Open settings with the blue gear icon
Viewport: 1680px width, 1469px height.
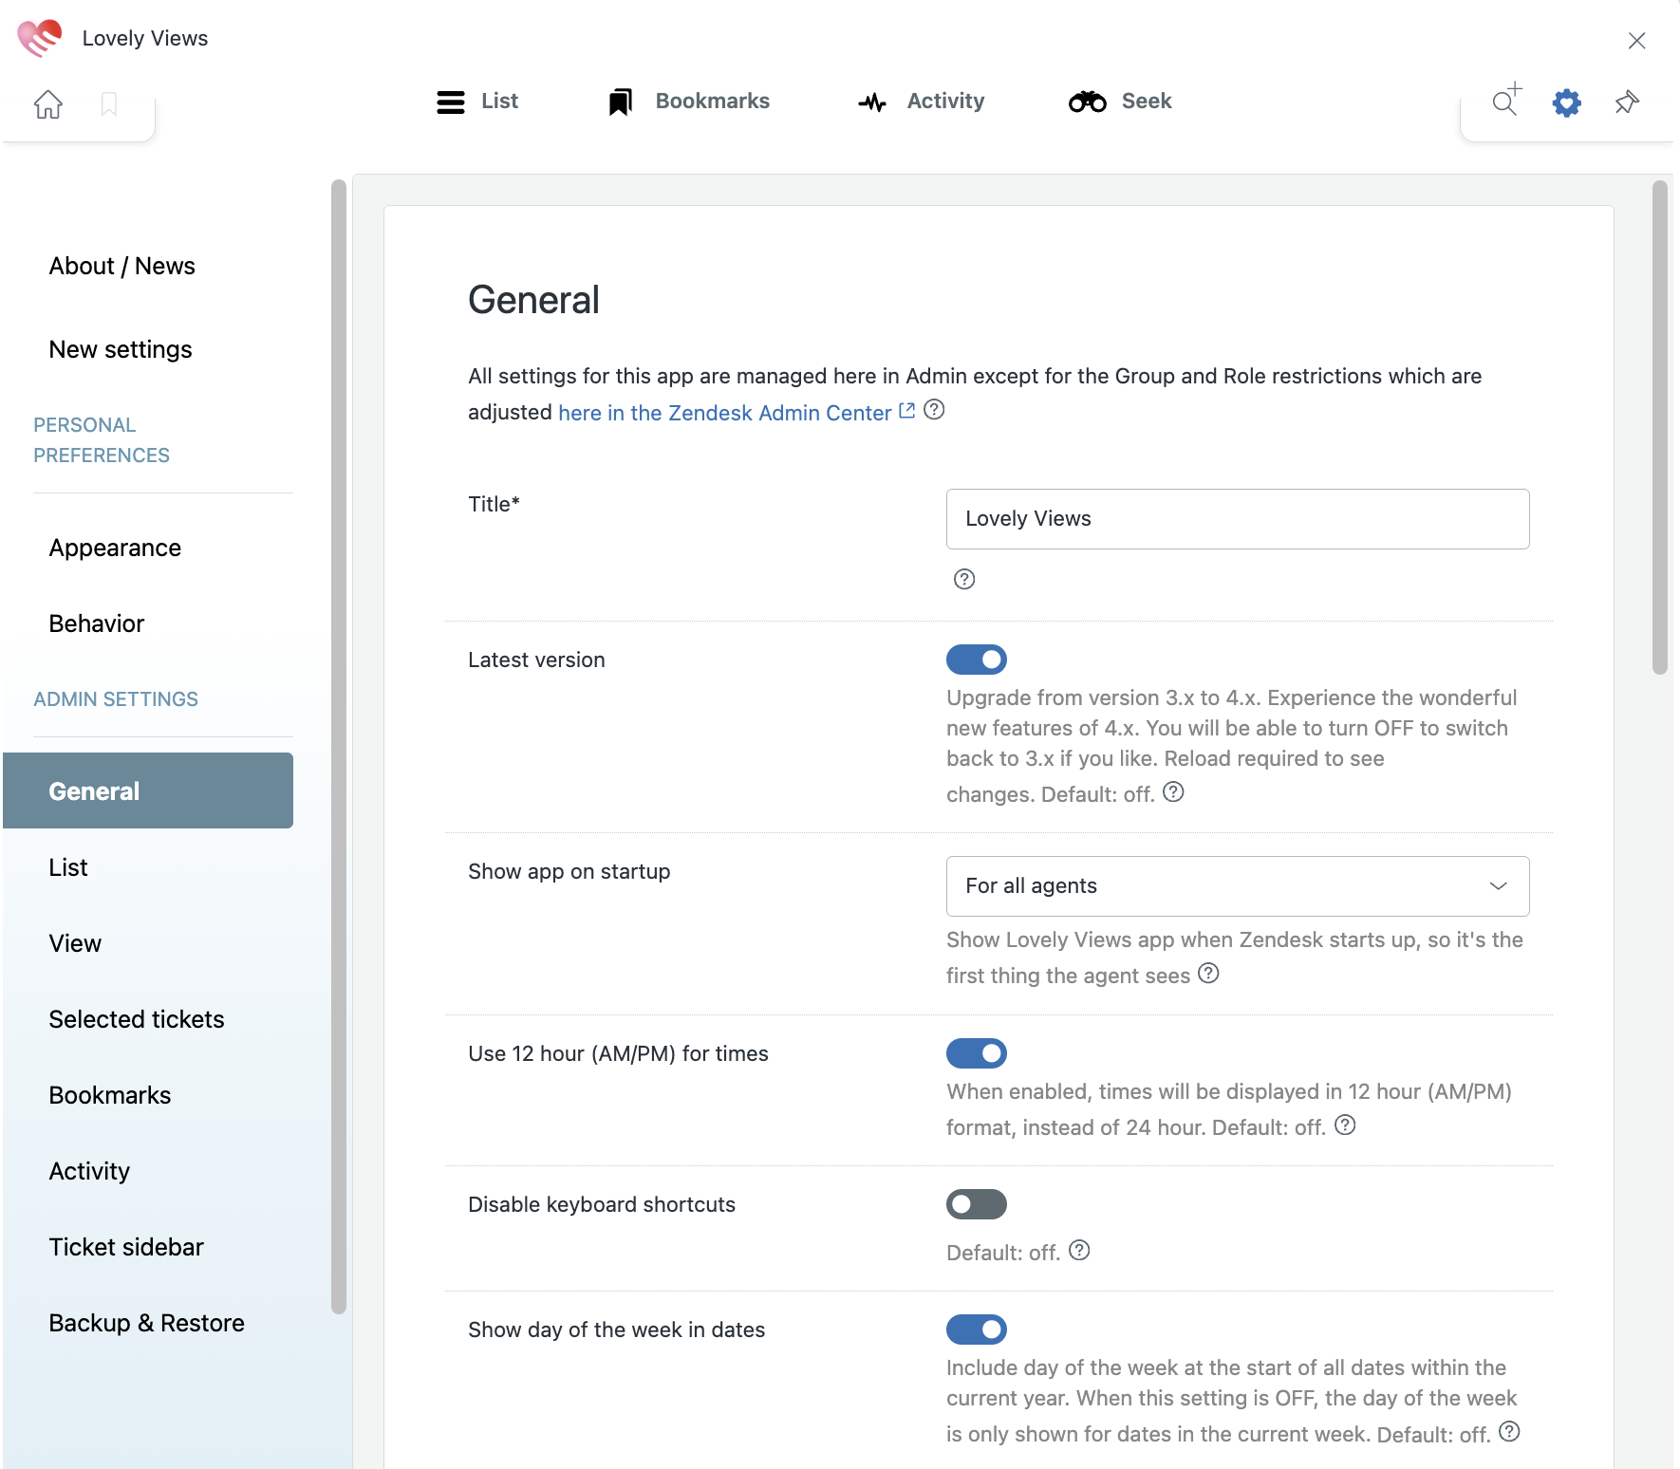tap(1567, 102)
